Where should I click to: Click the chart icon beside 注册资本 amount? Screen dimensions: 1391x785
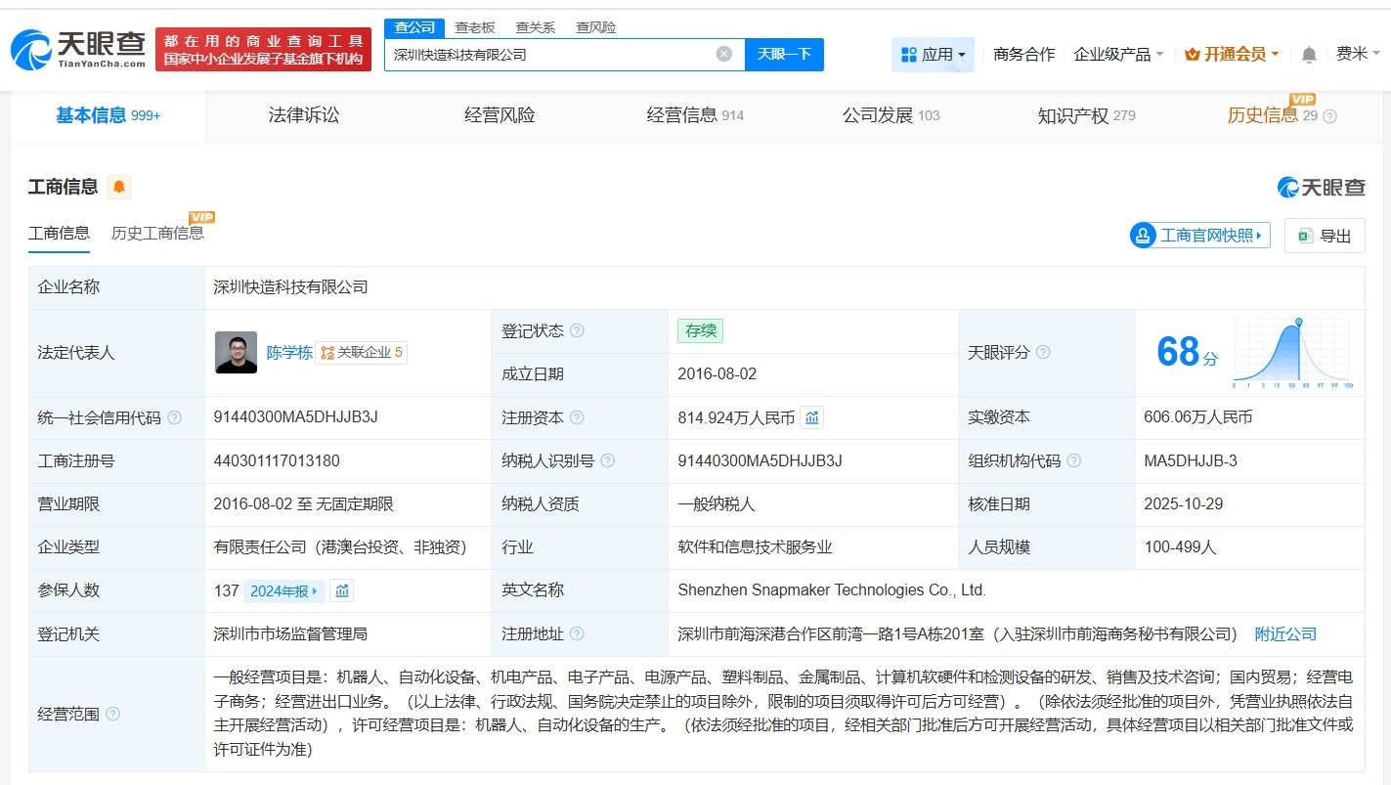812,416
